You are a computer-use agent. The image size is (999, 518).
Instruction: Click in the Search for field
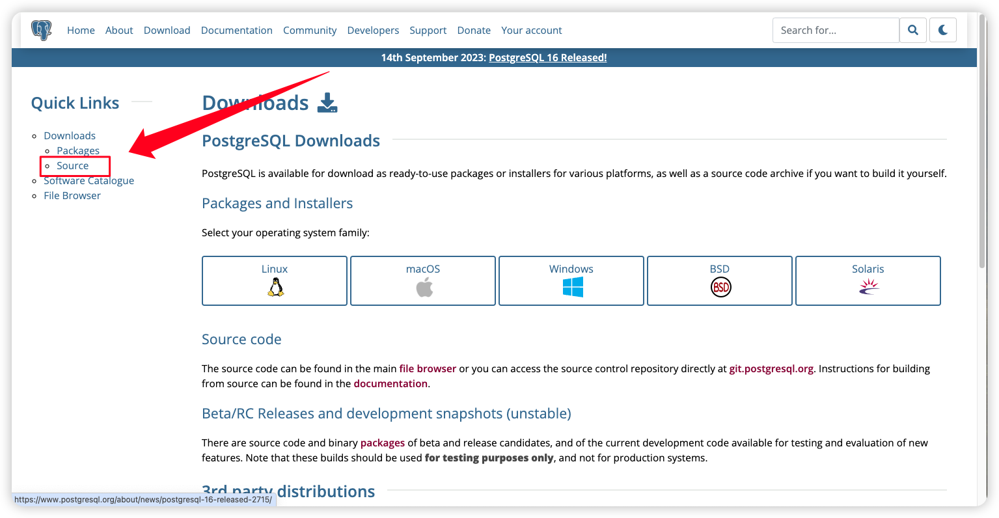tap(836, 30)
